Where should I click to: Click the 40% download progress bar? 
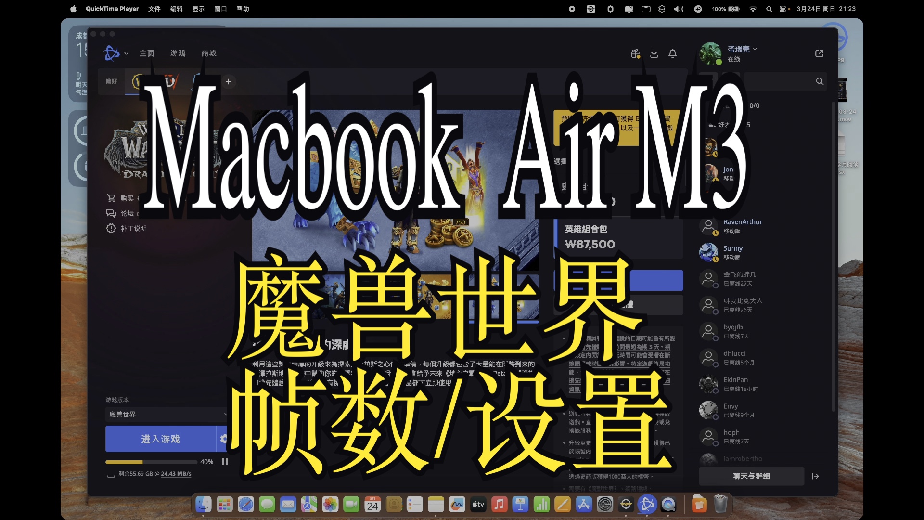click(x=151, y=462)
